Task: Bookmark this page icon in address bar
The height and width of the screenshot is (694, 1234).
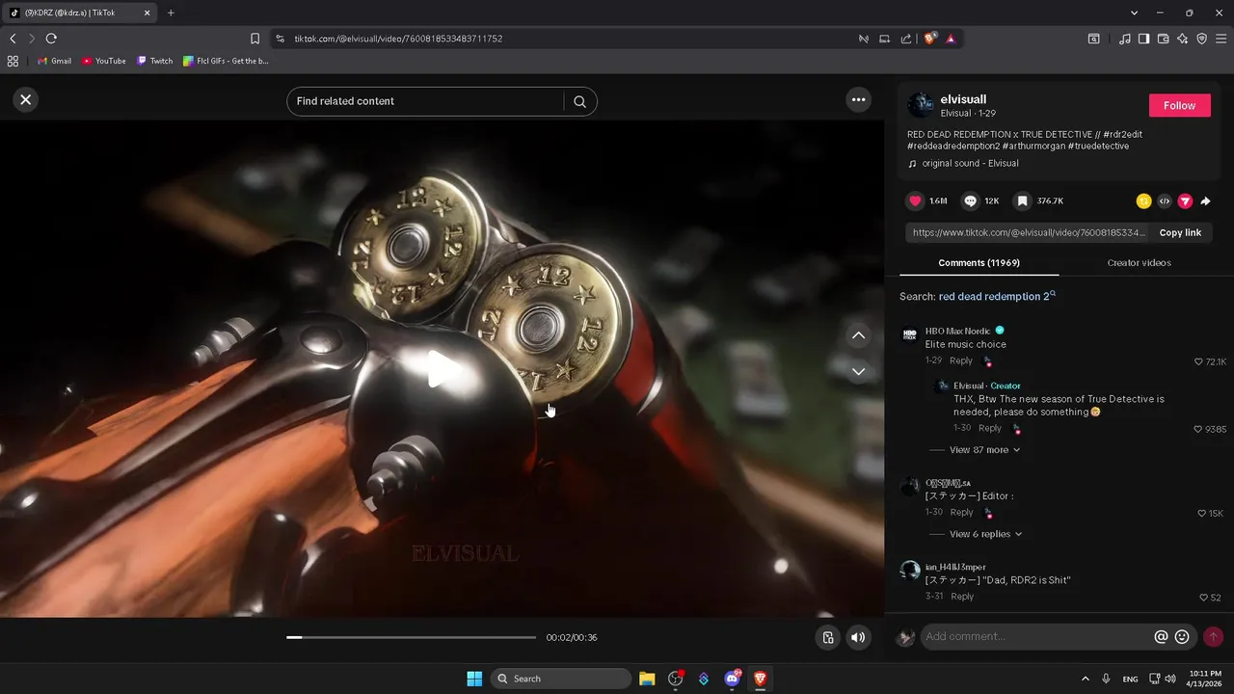Action: 255,39
